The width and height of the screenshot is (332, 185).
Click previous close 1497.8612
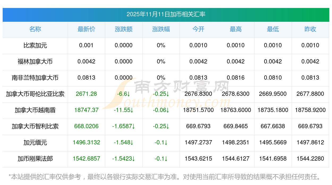point(310,143)
